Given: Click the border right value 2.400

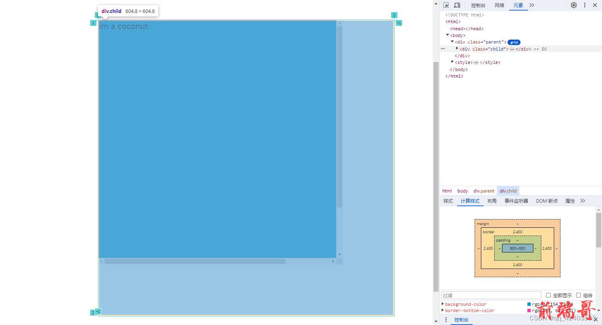Looking at the screenshot, I should point(547,249).
